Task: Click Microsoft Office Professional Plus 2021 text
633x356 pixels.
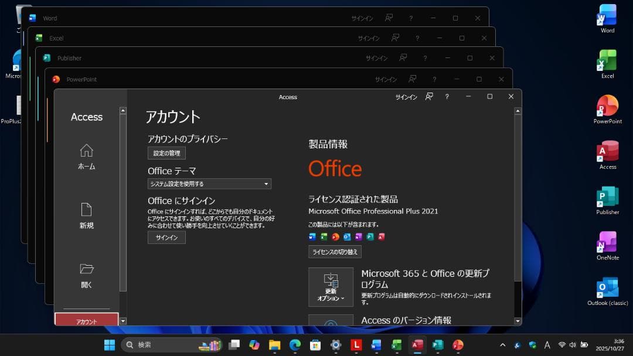Action: [373, 211]
